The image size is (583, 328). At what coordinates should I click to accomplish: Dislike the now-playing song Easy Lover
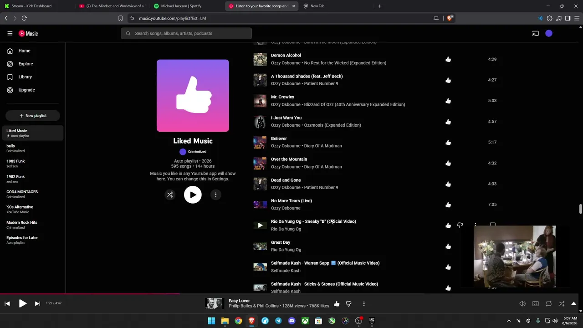349,303
